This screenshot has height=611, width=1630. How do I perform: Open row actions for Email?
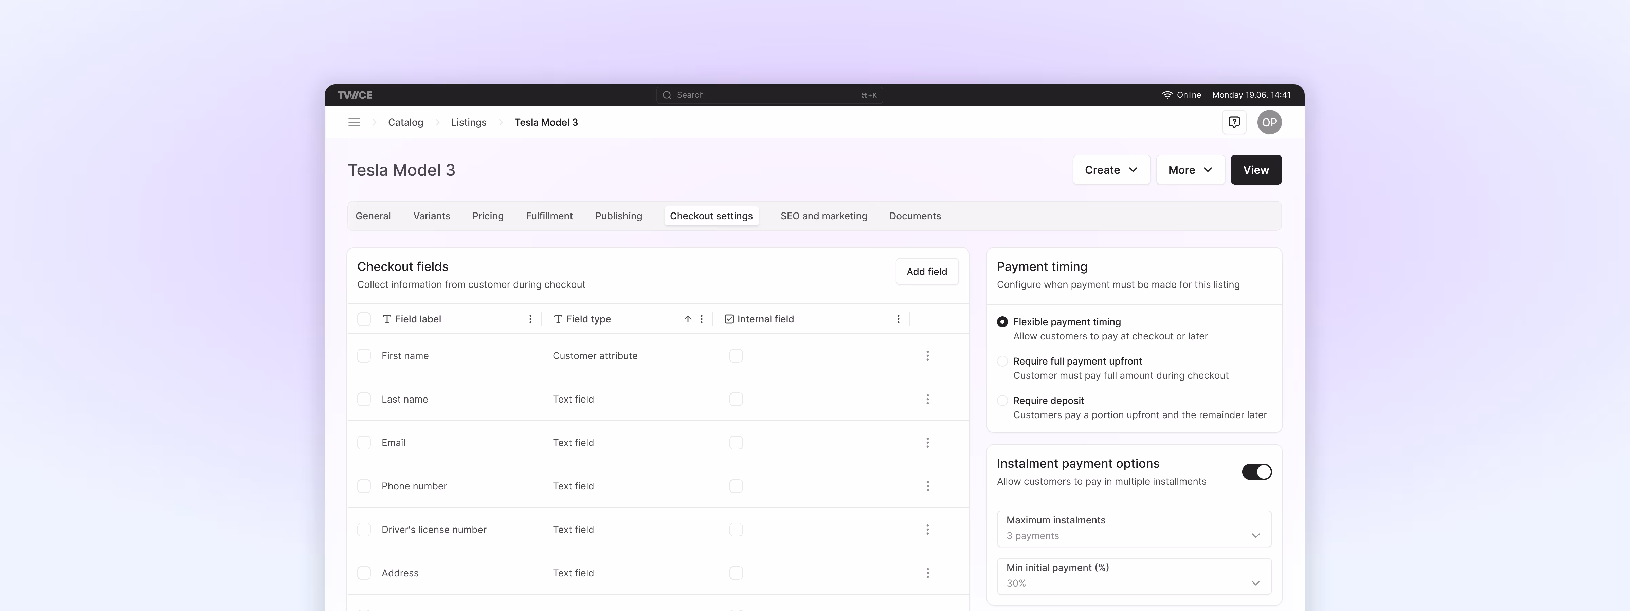(x=928, y=443)
